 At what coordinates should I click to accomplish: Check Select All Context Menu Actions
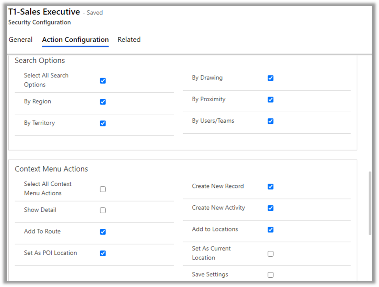tap(103, 189)
